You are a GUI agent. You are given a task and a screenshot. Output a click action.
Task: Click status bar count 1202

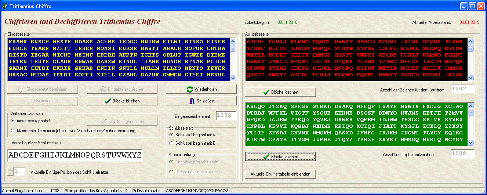tap(55, 191)
